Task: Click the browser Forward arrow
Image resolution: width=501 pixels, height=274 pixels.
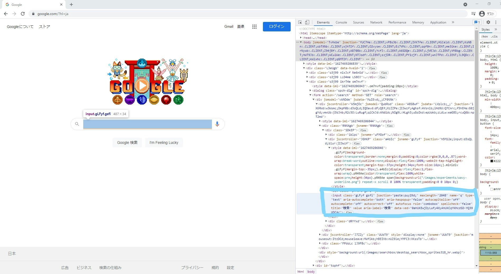Action: pyautogui.click(x=14, y=14)
